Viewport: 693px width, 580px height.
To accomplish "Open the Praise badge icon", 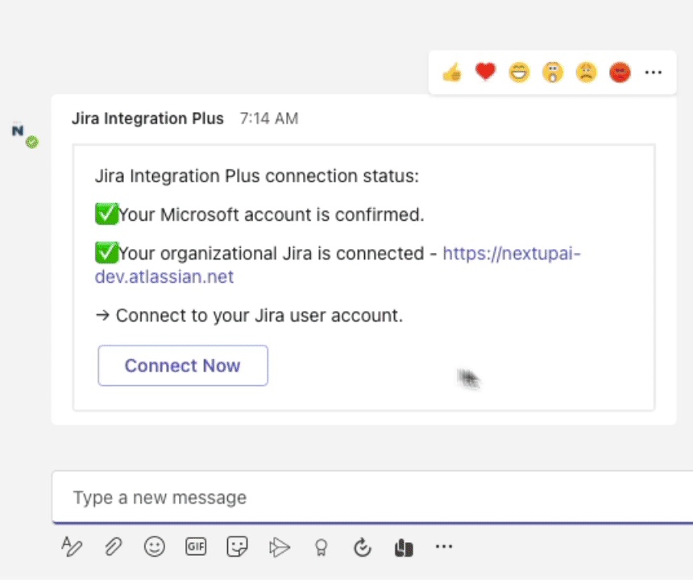I will [321, 548].
